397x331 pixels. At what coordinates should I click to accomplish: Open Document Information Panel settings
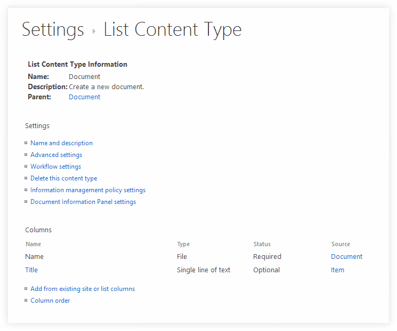click(x=83, y=202)
